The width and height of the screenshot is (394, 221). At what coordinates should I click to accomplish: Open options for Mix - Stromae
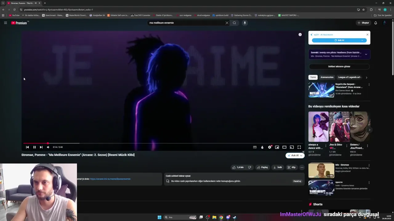pyautogui.click(x=369, y=165)
